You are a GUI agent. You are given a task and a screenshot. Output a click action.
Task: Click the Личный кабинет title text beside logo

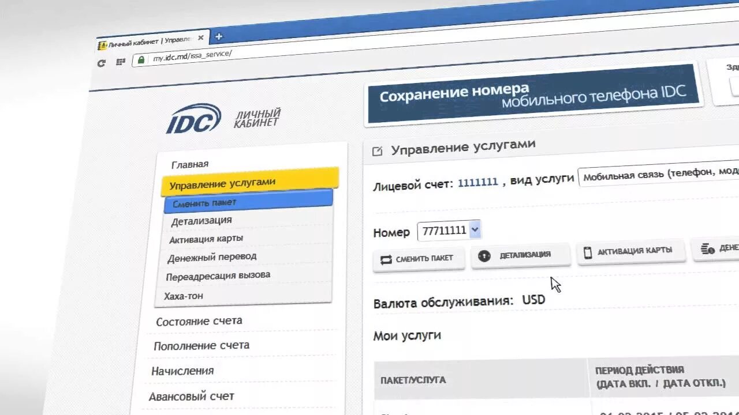[257, 117]
